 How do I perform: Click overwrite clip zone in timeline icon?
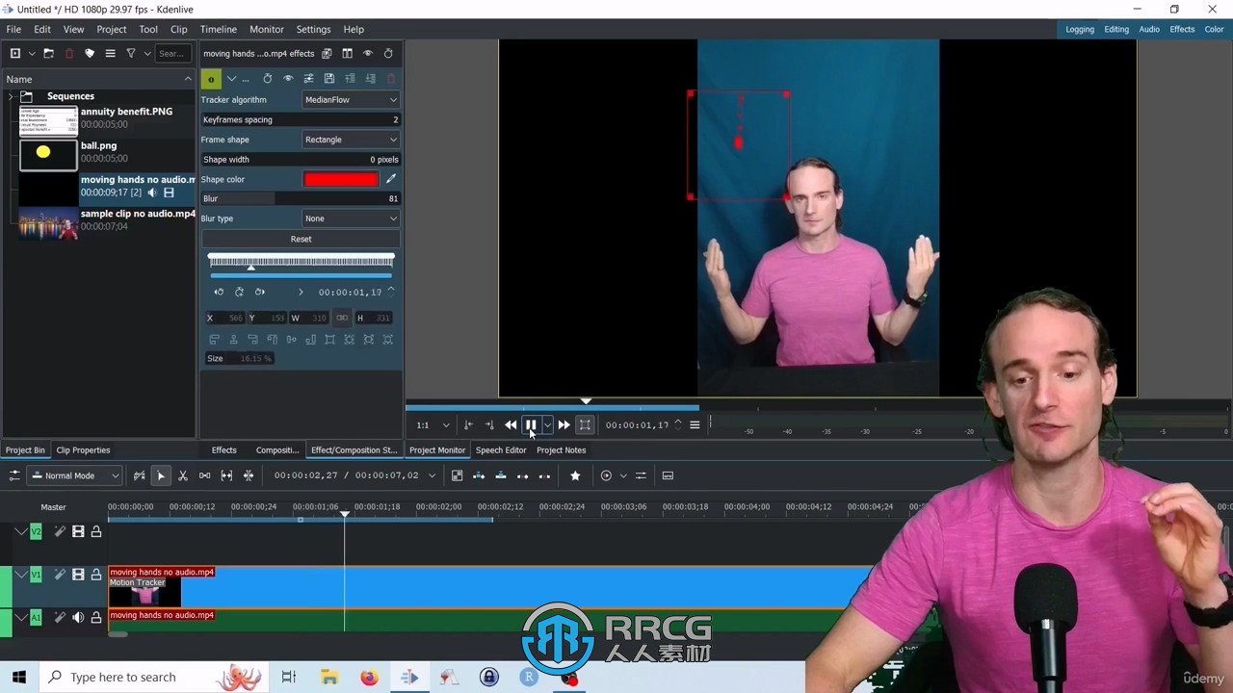(501, 475)
